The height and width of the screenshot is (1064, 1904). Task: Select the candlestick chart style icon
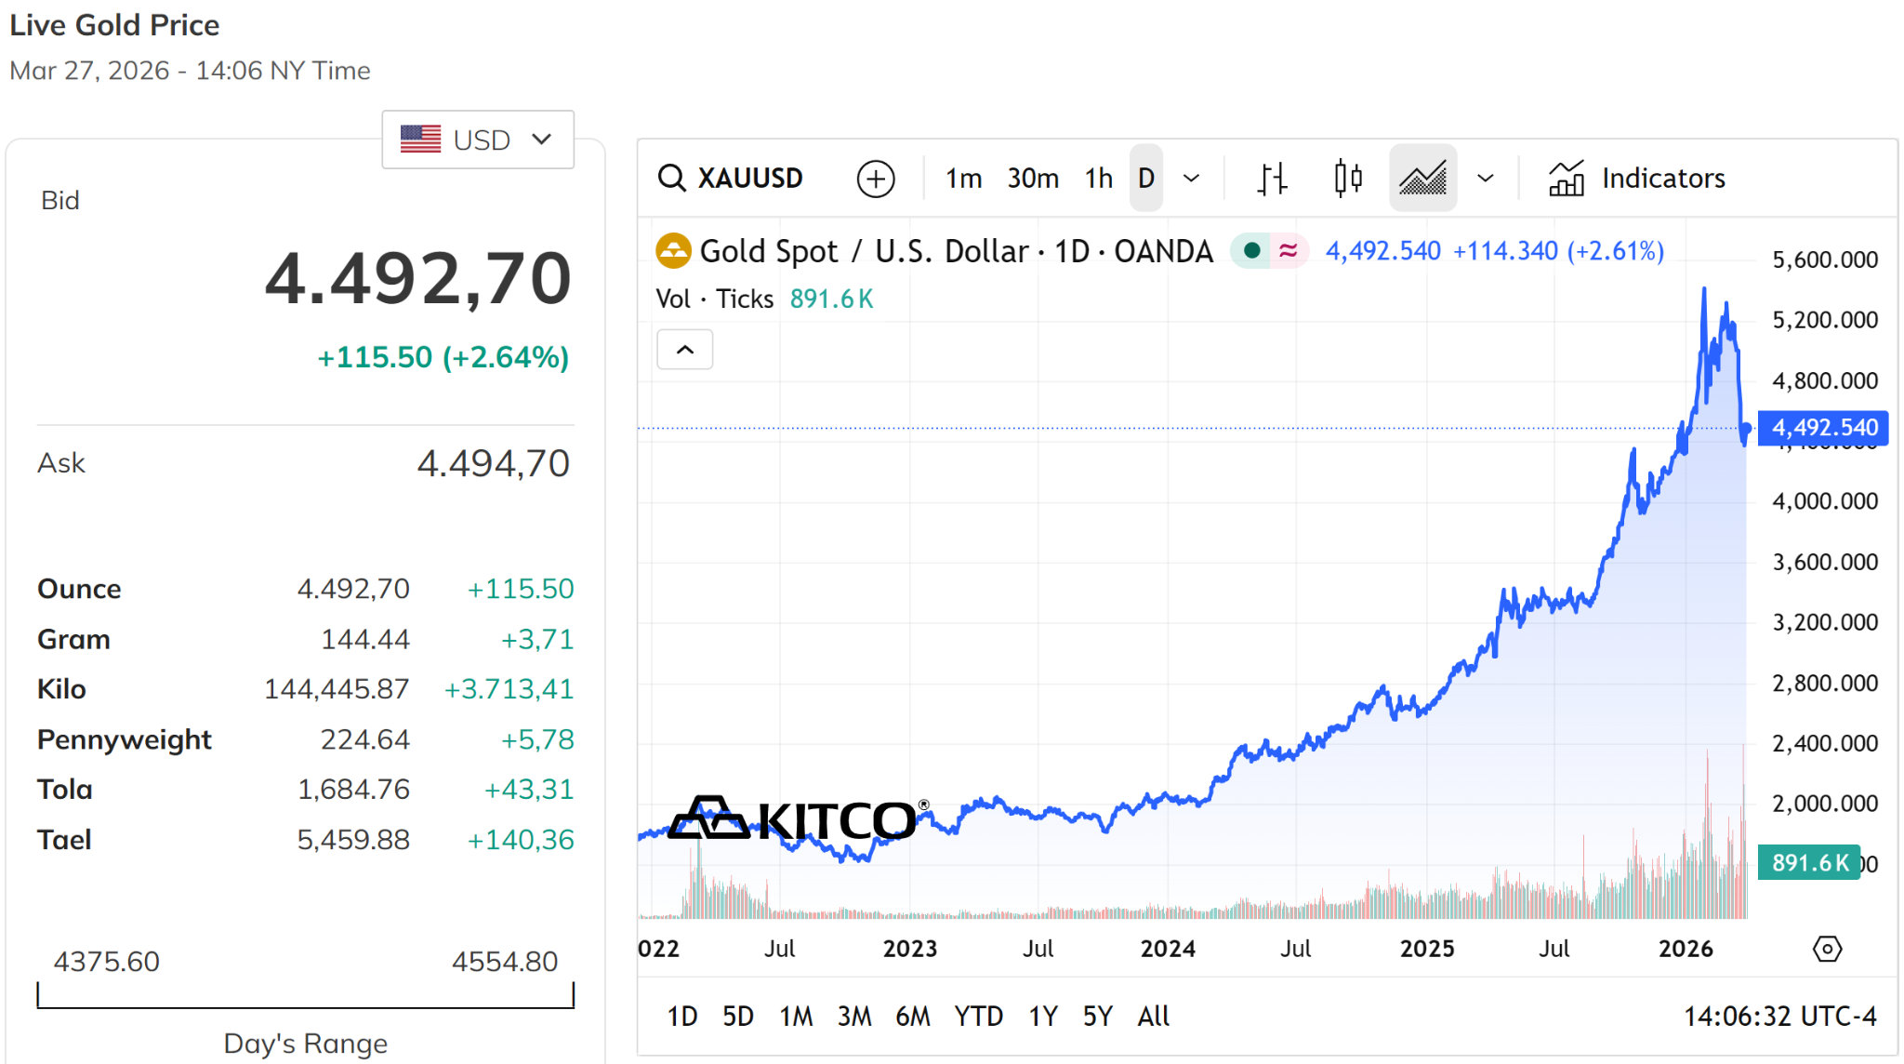click(1347, 178)
